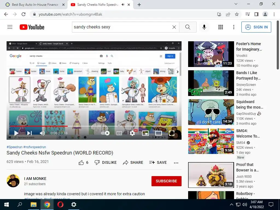280x210 pixels.
Task: Save video to a playlist
Action: point(158,162)
